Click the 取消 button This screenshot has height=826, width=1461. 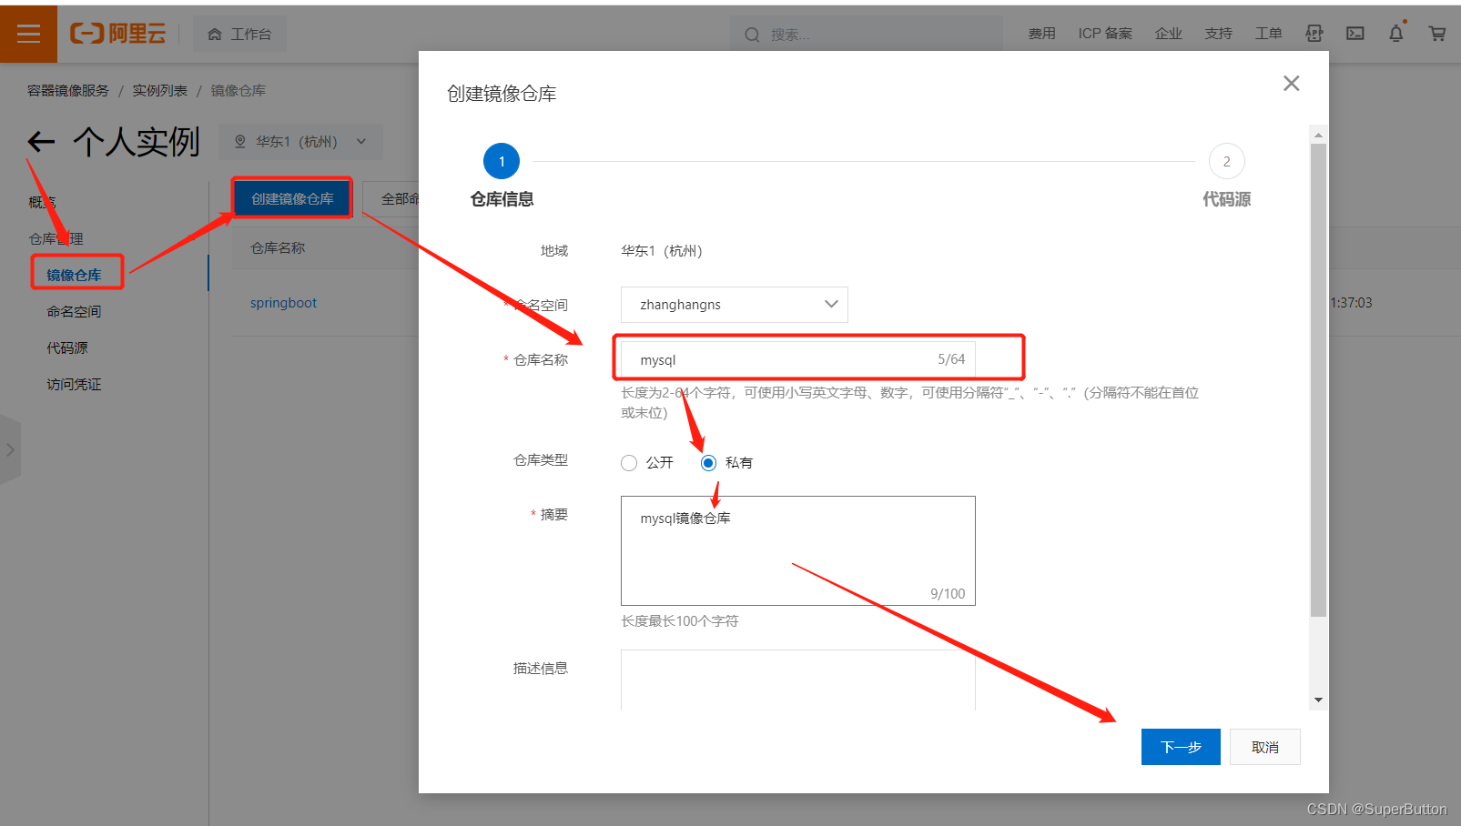(1265, 747)
